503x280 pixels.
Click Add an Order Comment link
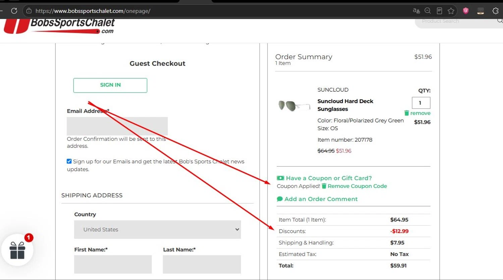[x=321, y=199]
